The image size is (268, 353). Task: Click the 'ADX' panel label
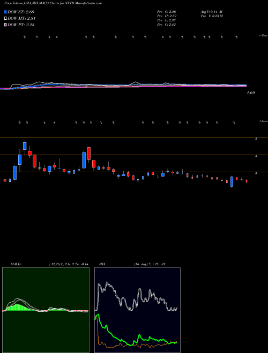[x=102, y=264]
